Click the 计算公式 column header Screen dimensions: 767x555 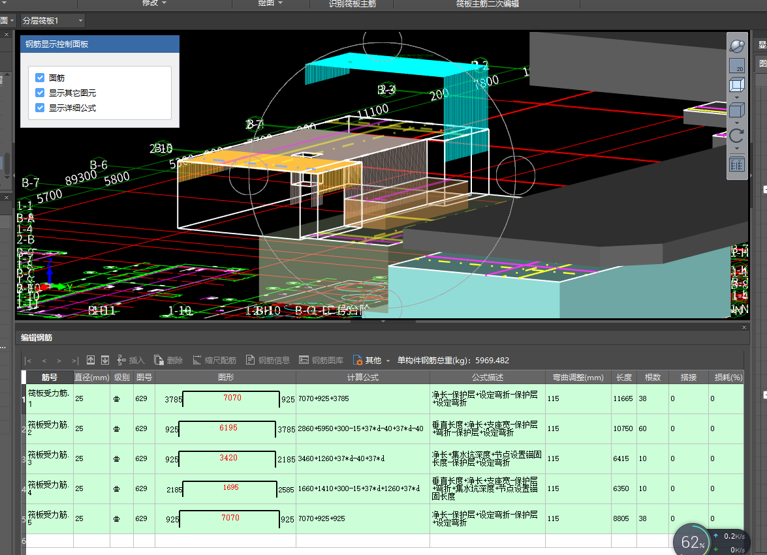pos(362,377)
